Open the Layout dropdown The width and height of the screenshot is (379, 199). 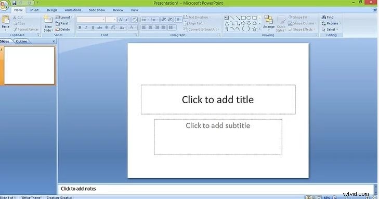(x=64, y=17)
